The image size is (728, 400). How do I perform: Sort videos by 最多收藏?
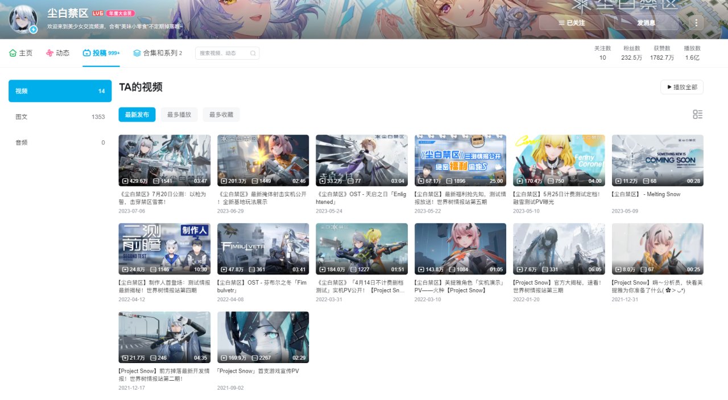pos(221,115)
